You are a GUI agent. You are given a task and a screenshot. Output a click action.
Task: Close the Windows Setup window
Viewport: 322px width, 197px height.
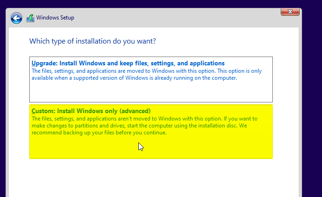(290, 12)
